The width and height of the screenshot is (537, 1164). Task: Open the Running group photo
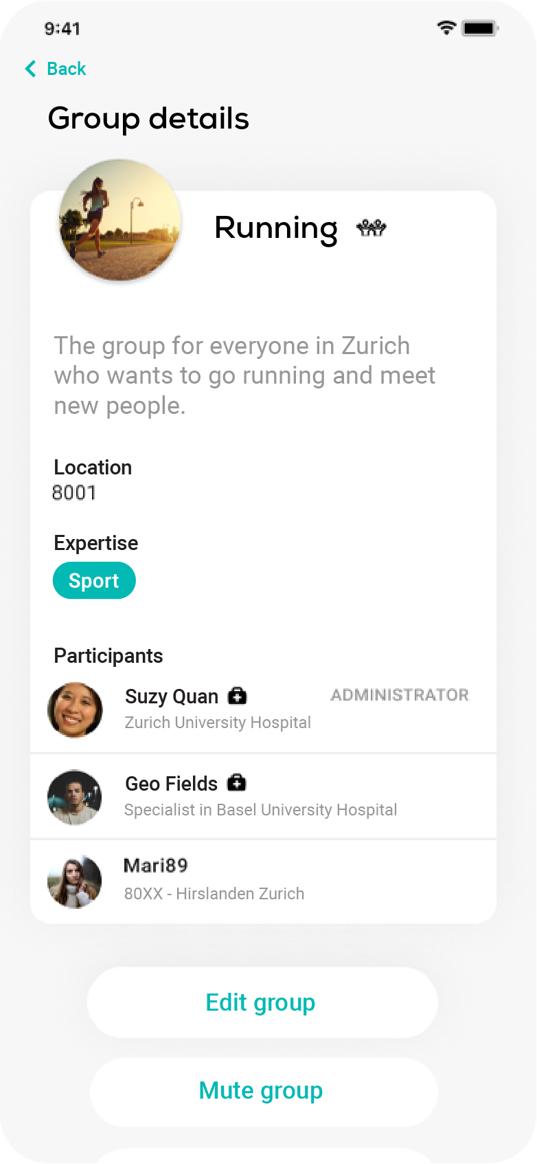point(120,220)
